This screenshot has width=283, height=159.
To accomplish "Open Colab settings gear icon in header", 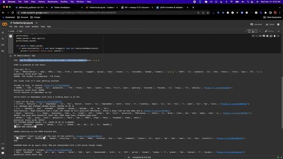I will point(278,24).
